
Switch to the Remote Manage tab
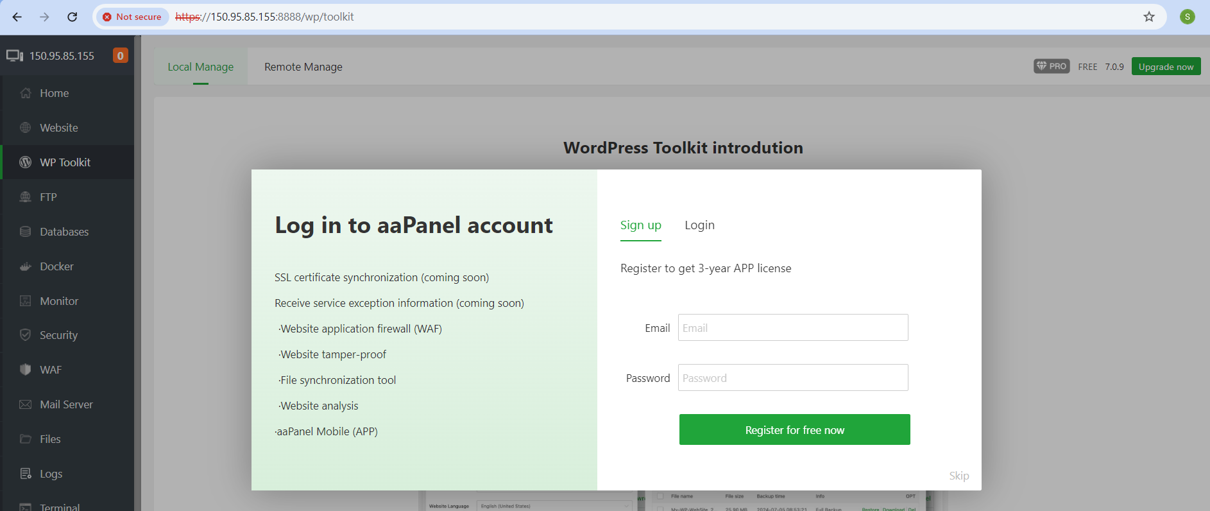click(x=303, y=67)
